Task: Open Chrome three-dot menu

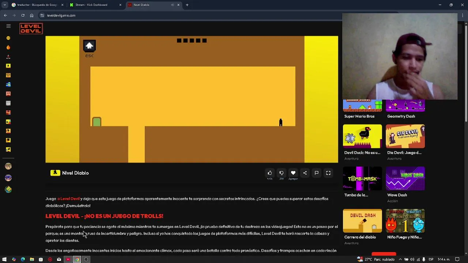Action: 463,15
